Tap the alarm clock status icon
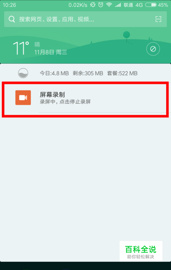This screenshot has height=270, width=171. tap(101, 5)
